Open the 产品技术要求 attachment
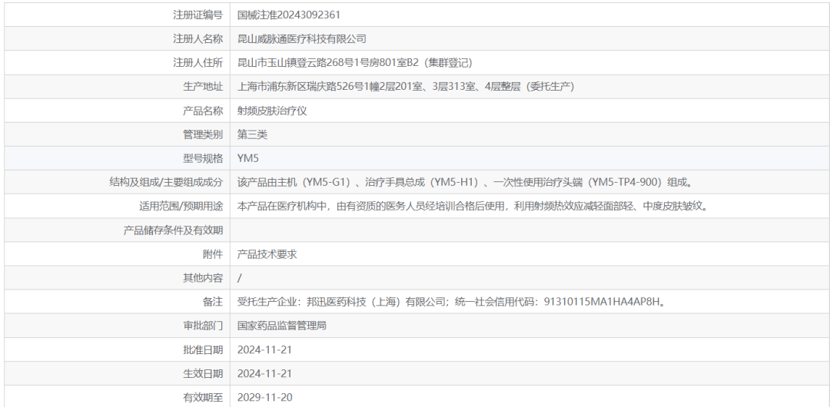This screenshot has height=407, width=830. coord(267,254)
